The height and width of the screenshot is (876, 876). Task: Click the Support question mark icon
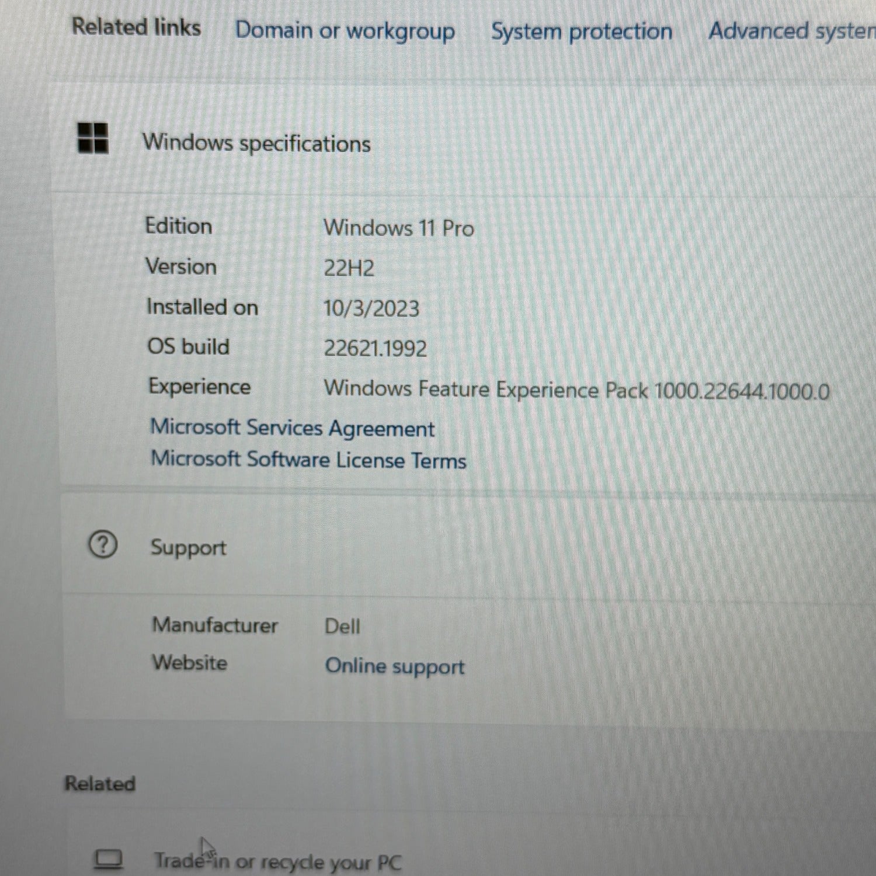[x=103, y=545]
